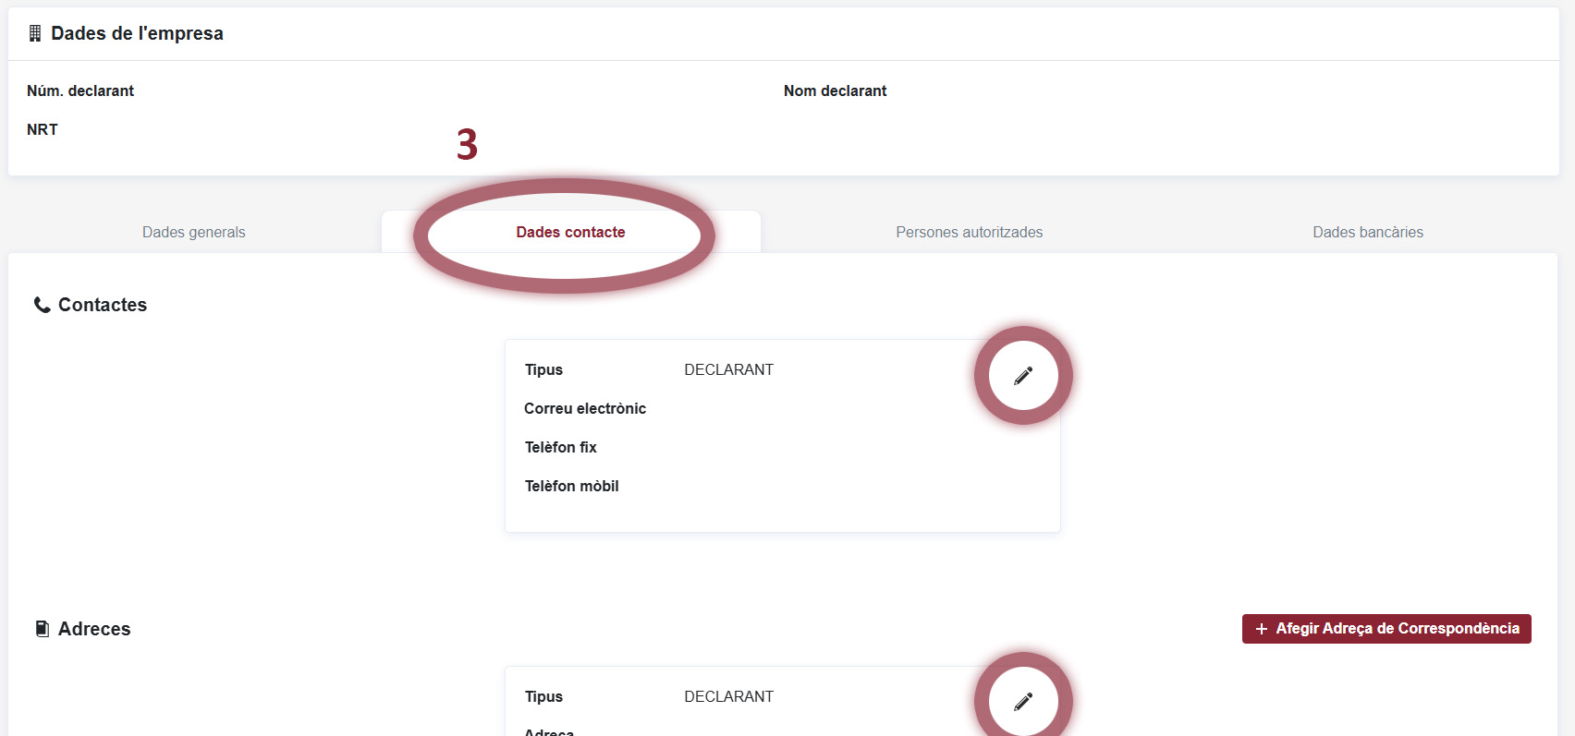Click the Adreces section heading

click(x=94, y=629)
